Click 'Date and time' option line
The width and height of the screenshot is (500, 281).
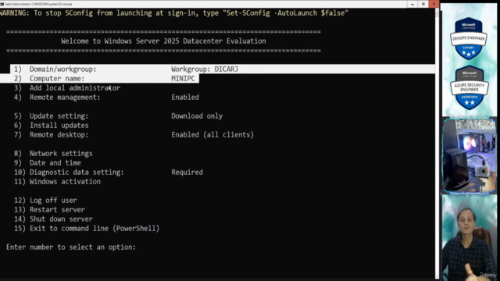(x=47, y=163)
